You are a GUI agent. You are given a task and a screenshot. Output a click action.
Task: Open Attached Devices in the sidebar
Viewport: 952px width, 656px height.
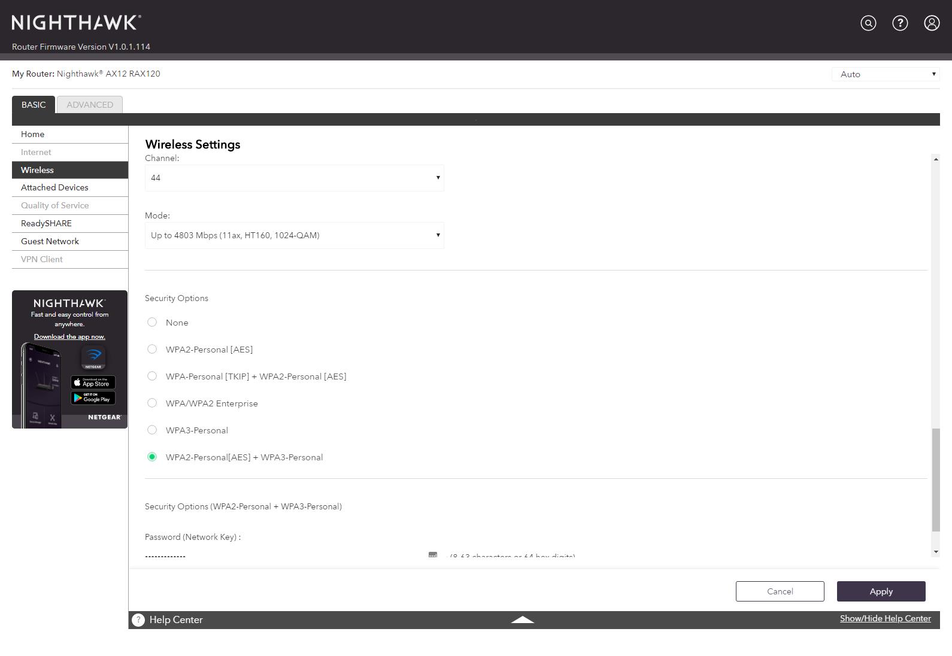(x=54, y=188)
